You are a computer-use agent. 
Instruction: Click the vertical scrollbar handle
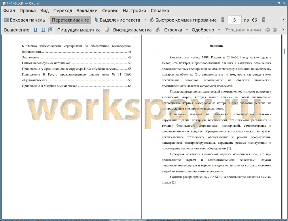point(285,51)
